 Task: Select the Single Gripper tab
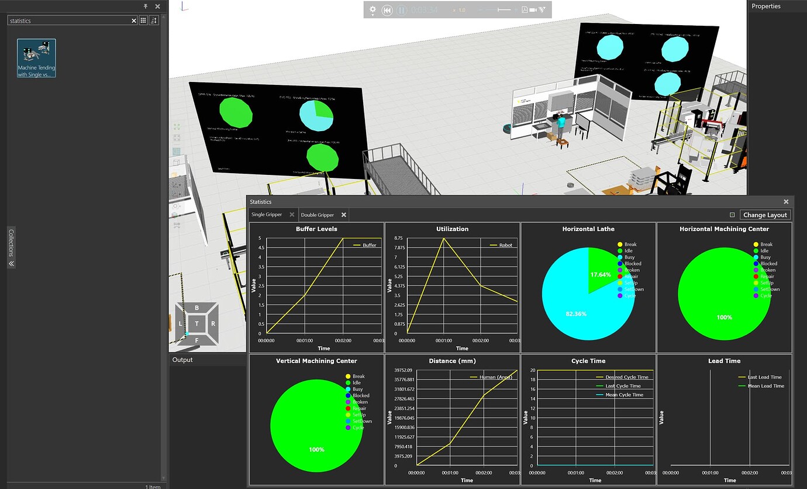(267, 215)
